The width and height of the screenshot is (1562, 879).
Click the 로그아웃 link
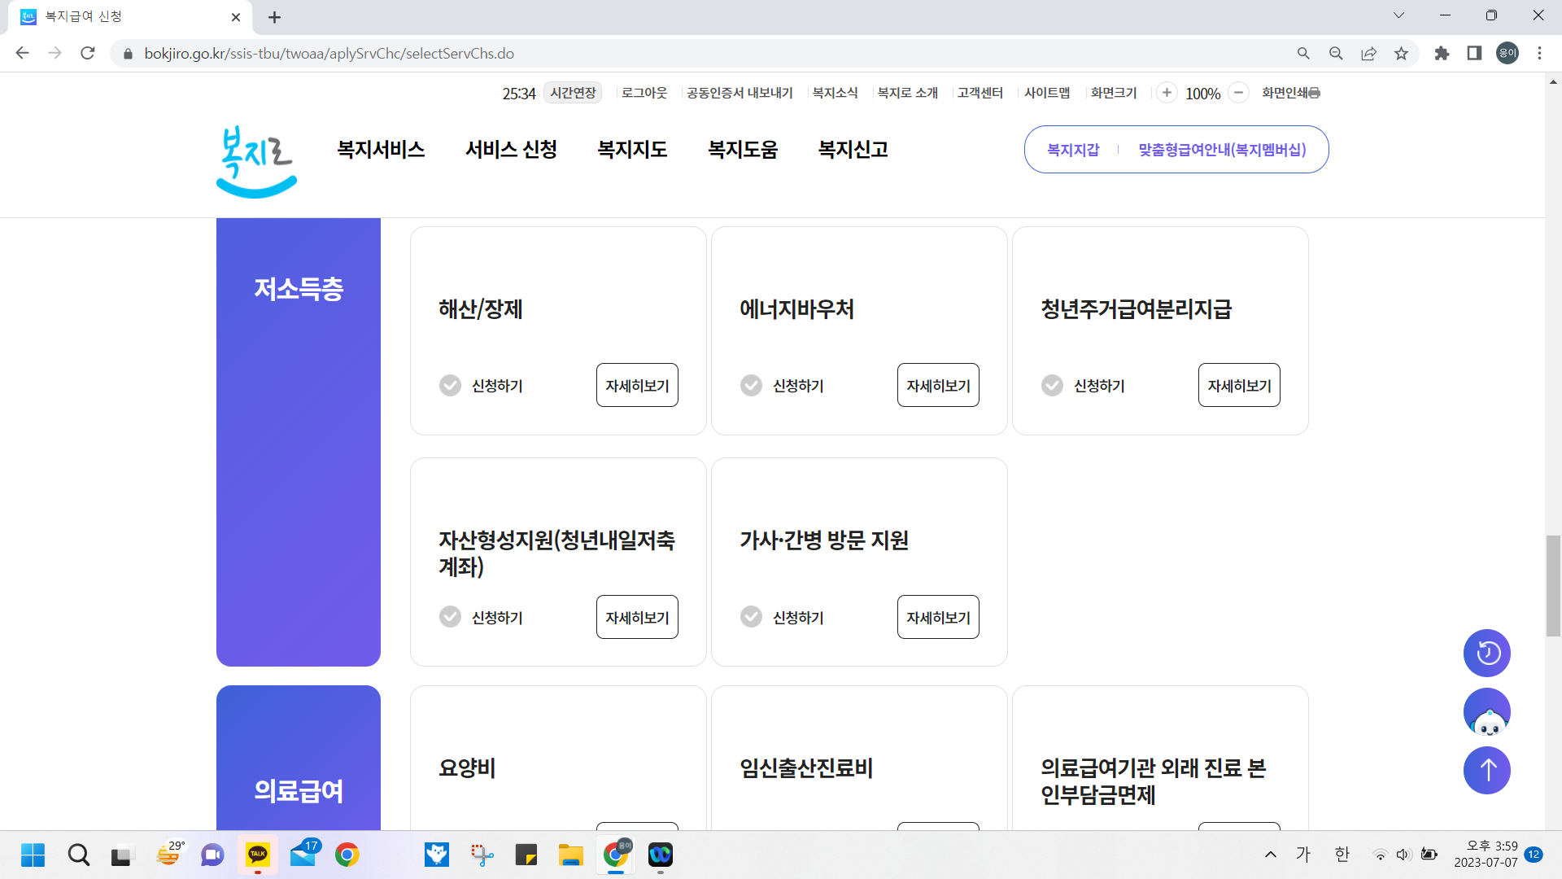[x=644, y=92]
